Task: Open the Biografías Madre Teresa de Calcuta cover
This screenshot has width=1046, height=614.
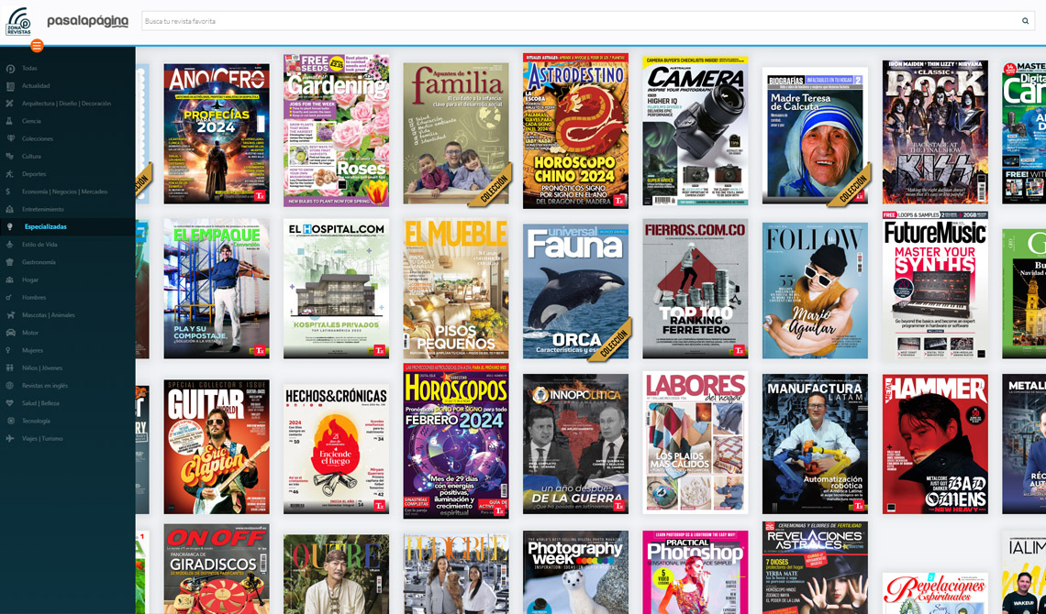Action: pos(815,136)
